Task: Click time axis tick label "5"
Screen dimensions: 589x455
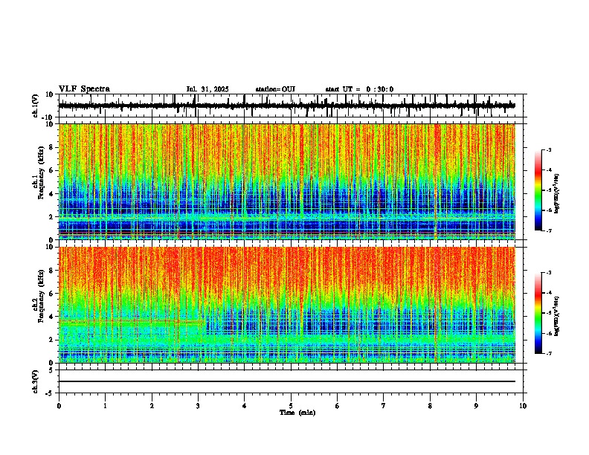Action: (291, 406)
